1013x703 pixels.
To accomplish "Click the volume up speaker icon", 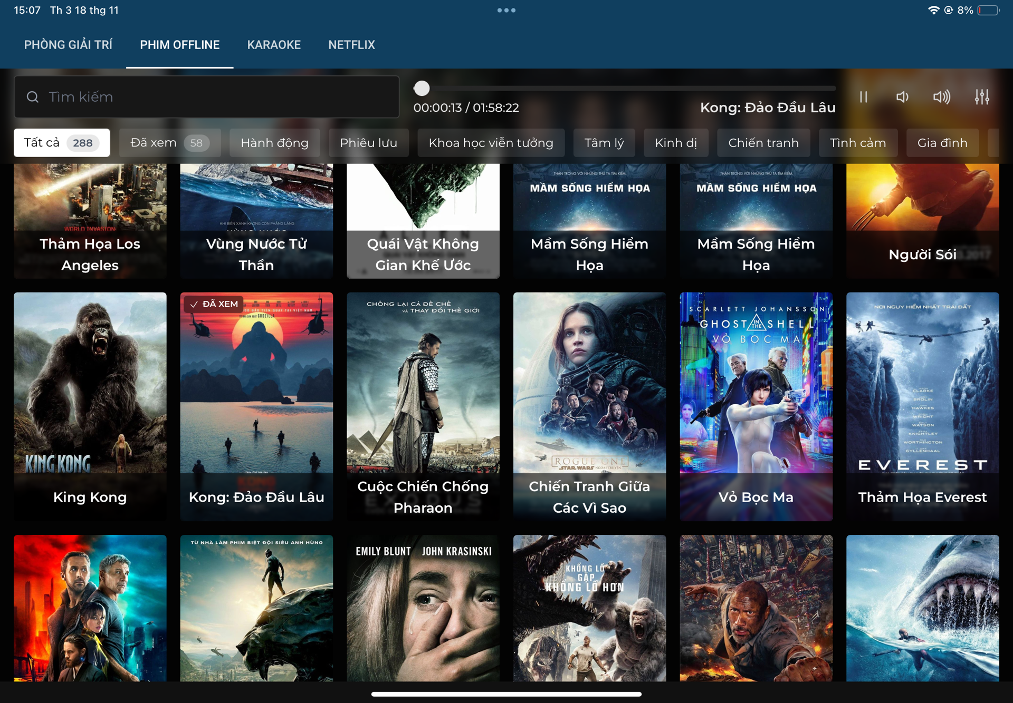I will tap(941, 97).
